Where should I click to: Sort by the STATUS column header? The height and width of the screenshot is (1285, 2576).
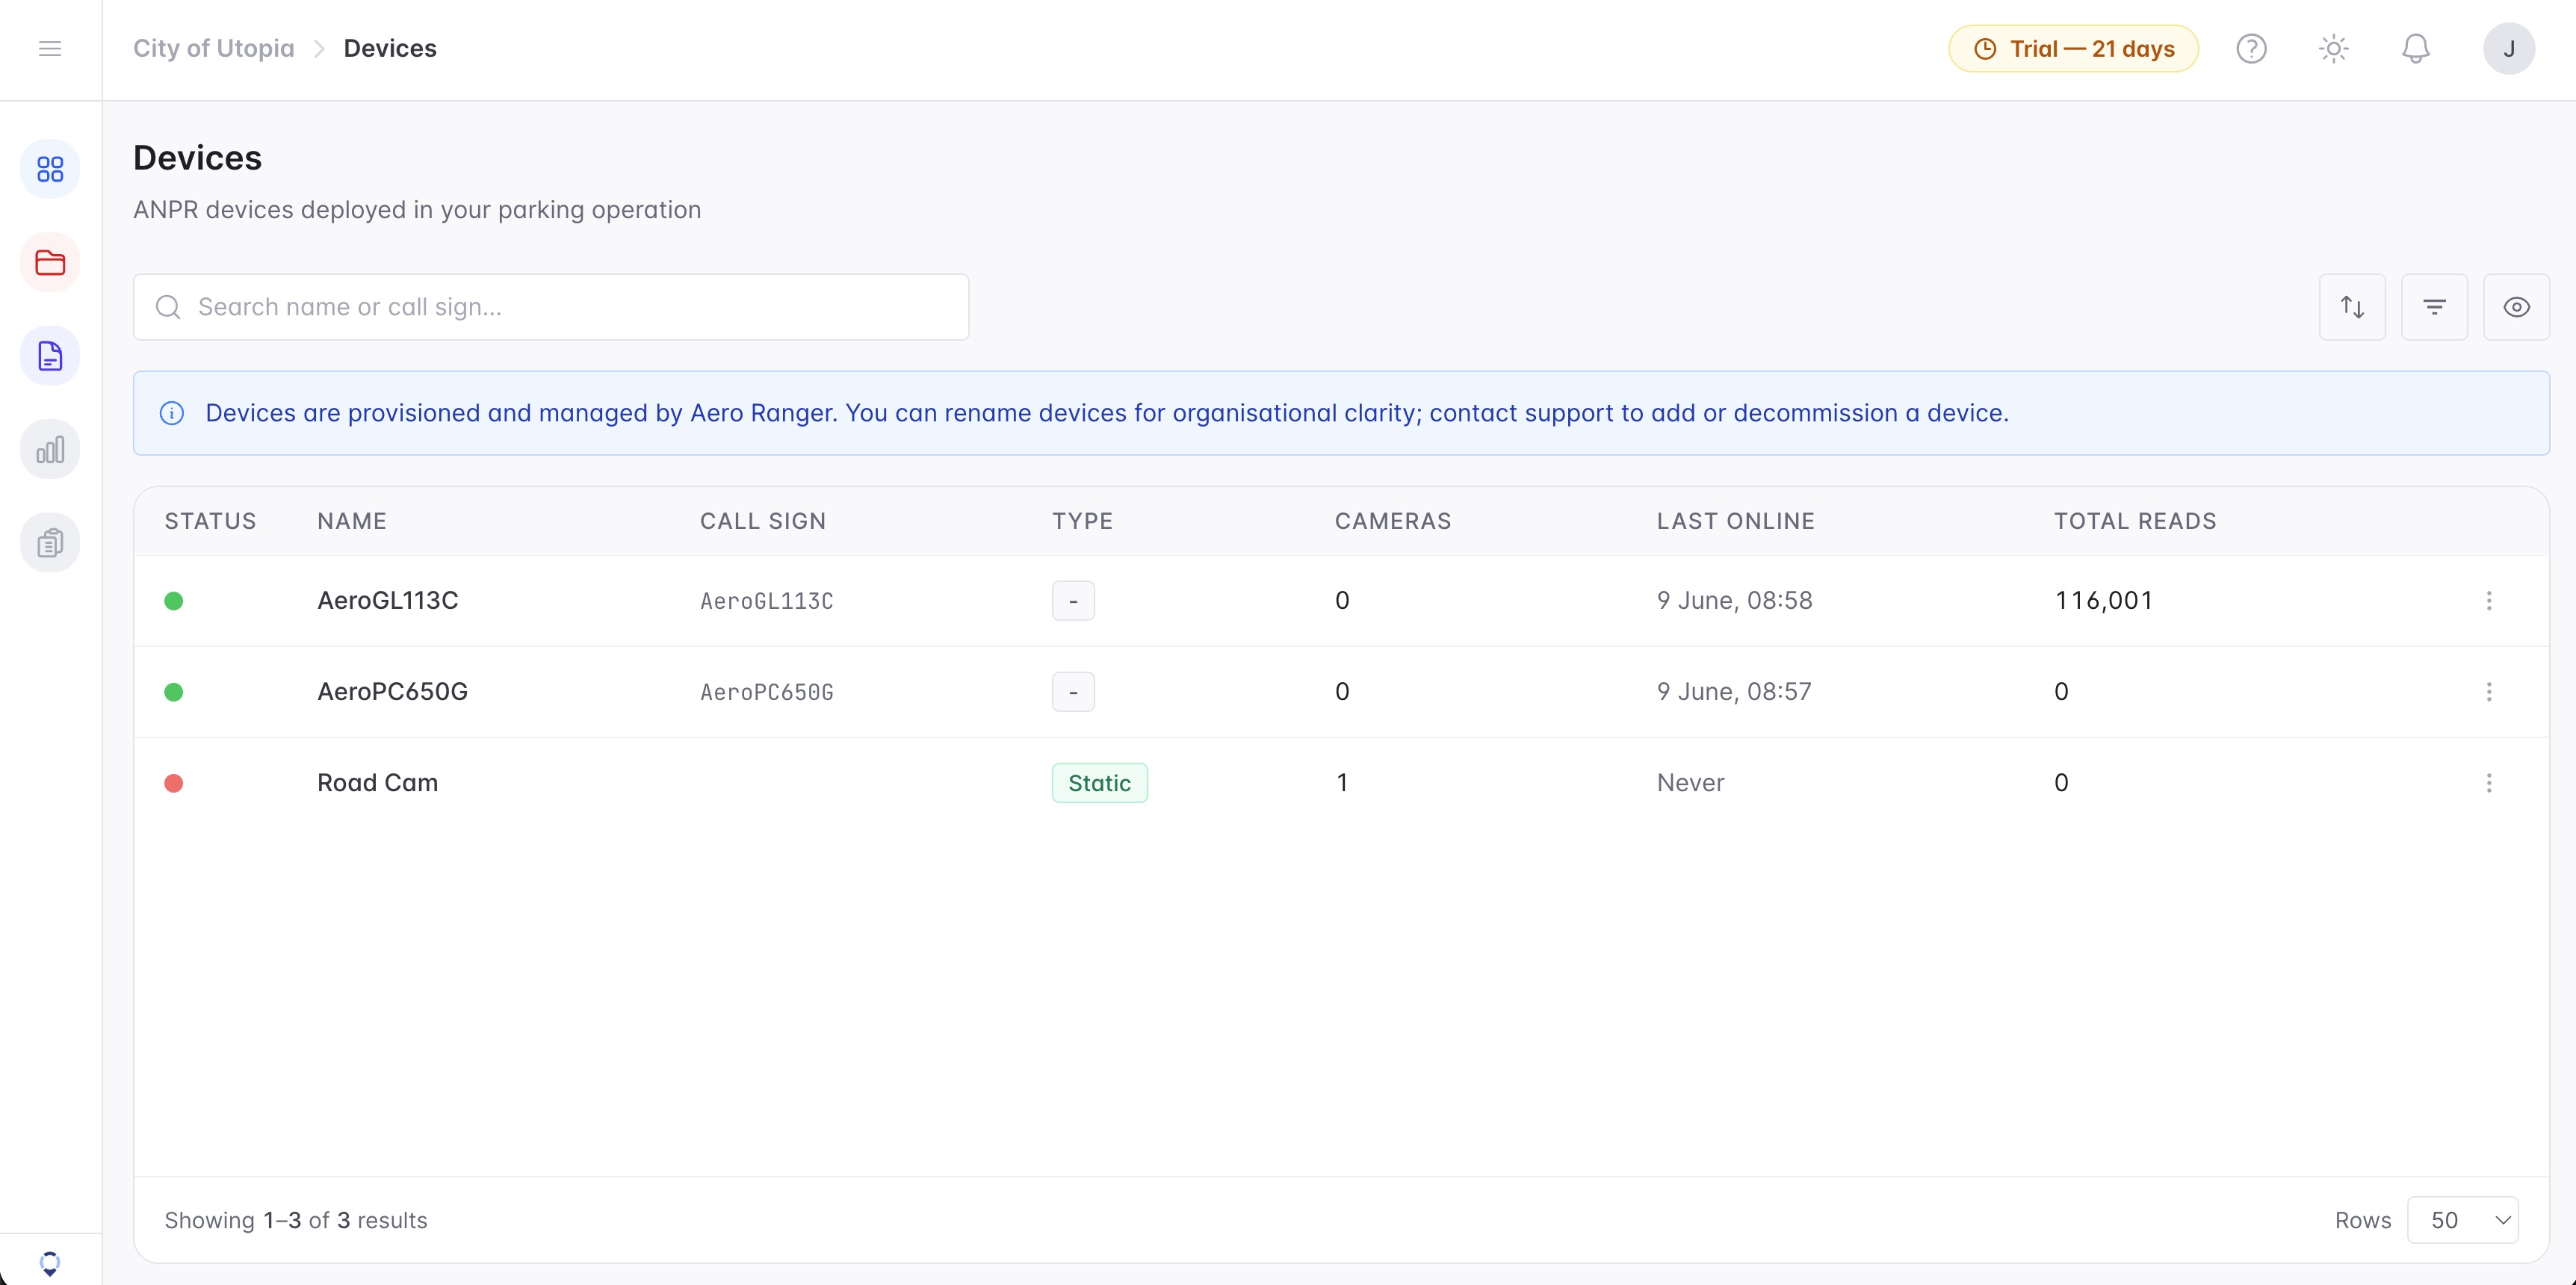point(210,521)
